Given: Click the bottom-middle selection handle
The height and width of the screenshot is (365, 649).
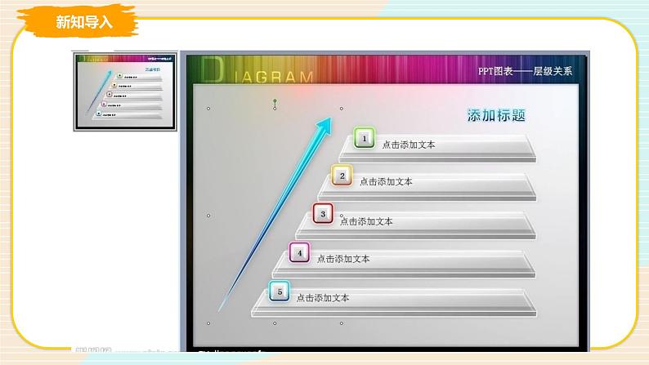Looking at the screenshot, I should (x=275, y=323).
